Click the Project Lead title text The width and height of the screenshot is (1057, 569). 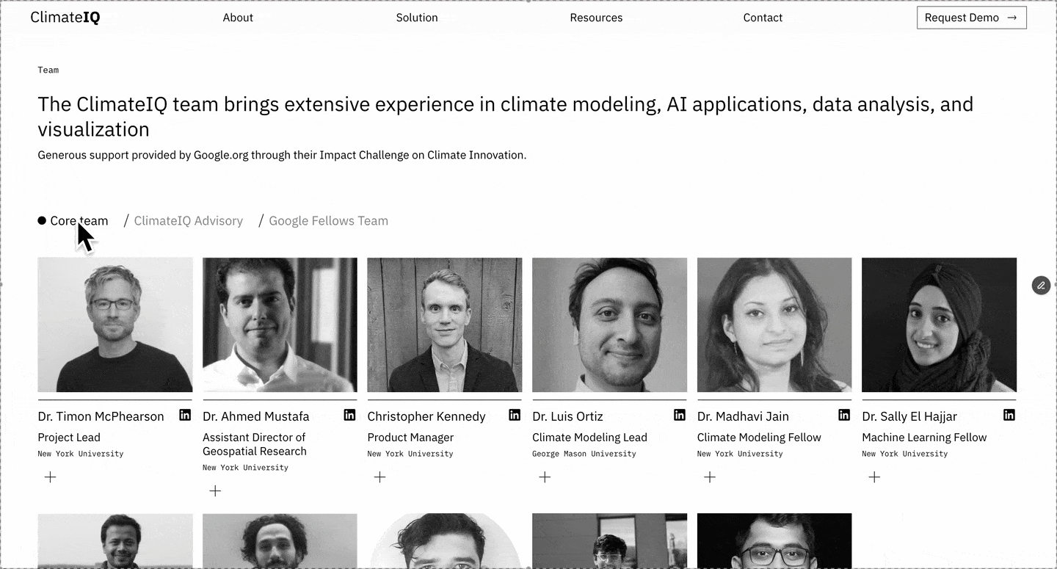(69, 438)
